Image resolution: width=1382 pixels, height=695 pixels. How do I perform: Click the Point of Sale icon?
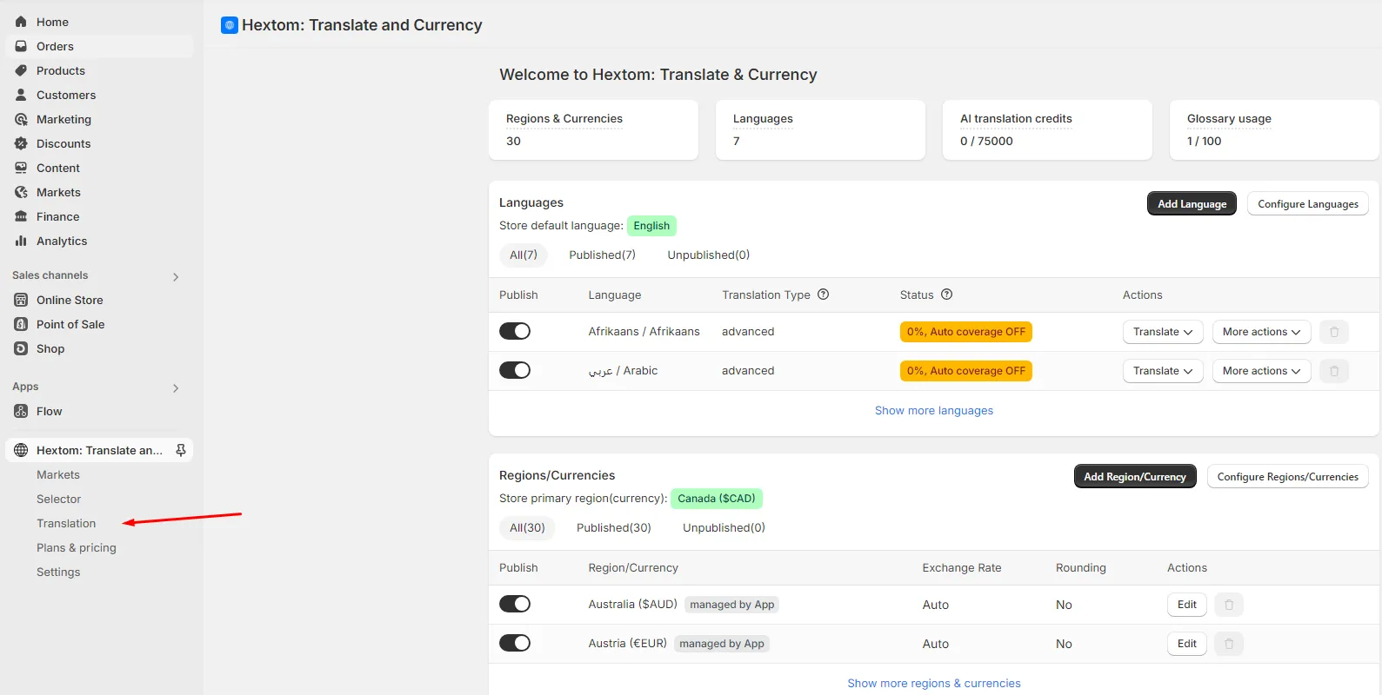pyautogui.click(x=21, y=324)
